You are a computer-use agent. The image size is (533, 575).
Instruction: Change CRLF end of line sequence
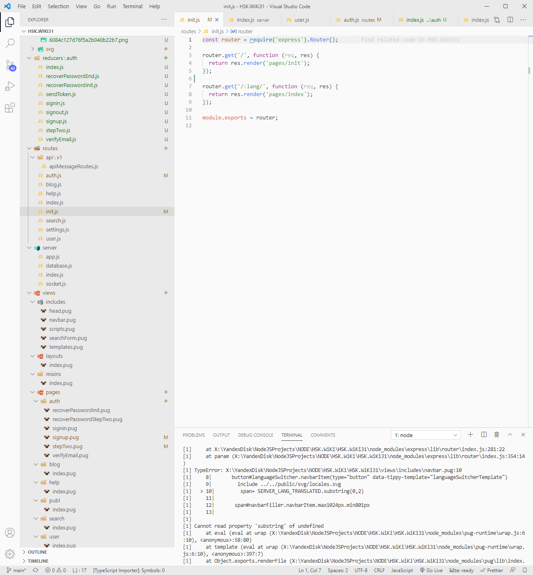(x=379, y=570)
